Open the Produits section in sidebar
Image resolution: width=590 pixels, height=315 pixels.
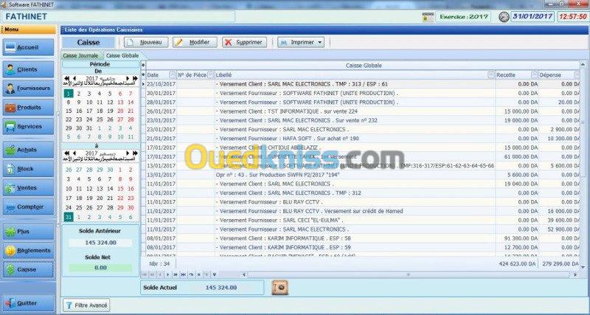click(x=29, y=107)
